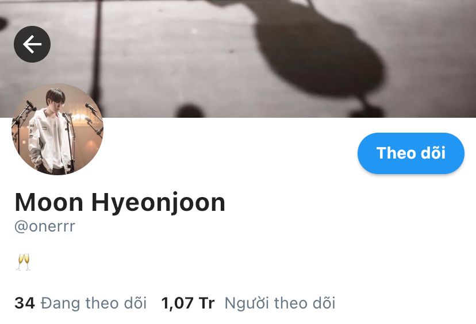Tap the blue Theo dõi pill
Image resolution: width=476 pixels, height=324 pixels.
pos(410,153)
